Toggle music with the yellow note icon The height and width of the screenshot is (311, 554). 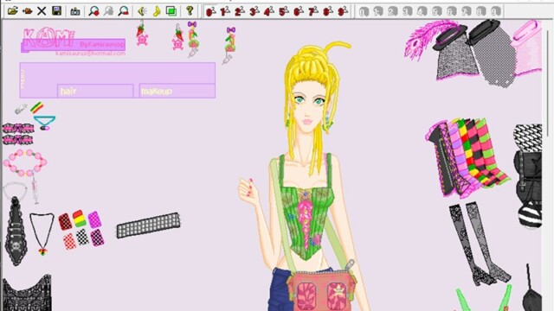click(157, 11)
